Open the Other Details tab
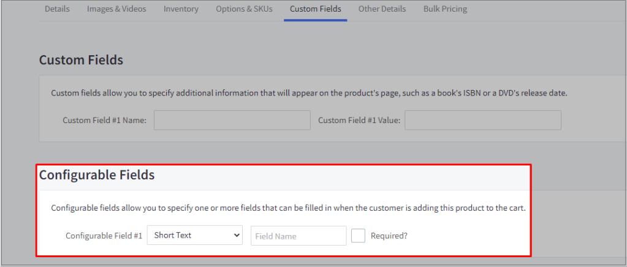Image resolution: width=627 pixels, height=267 pixels. tap(382, 9)
